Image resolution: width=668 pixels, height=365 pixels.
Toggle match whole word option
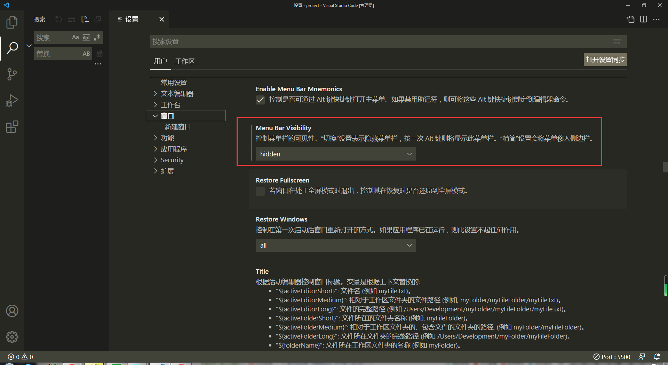click(86, 37)
